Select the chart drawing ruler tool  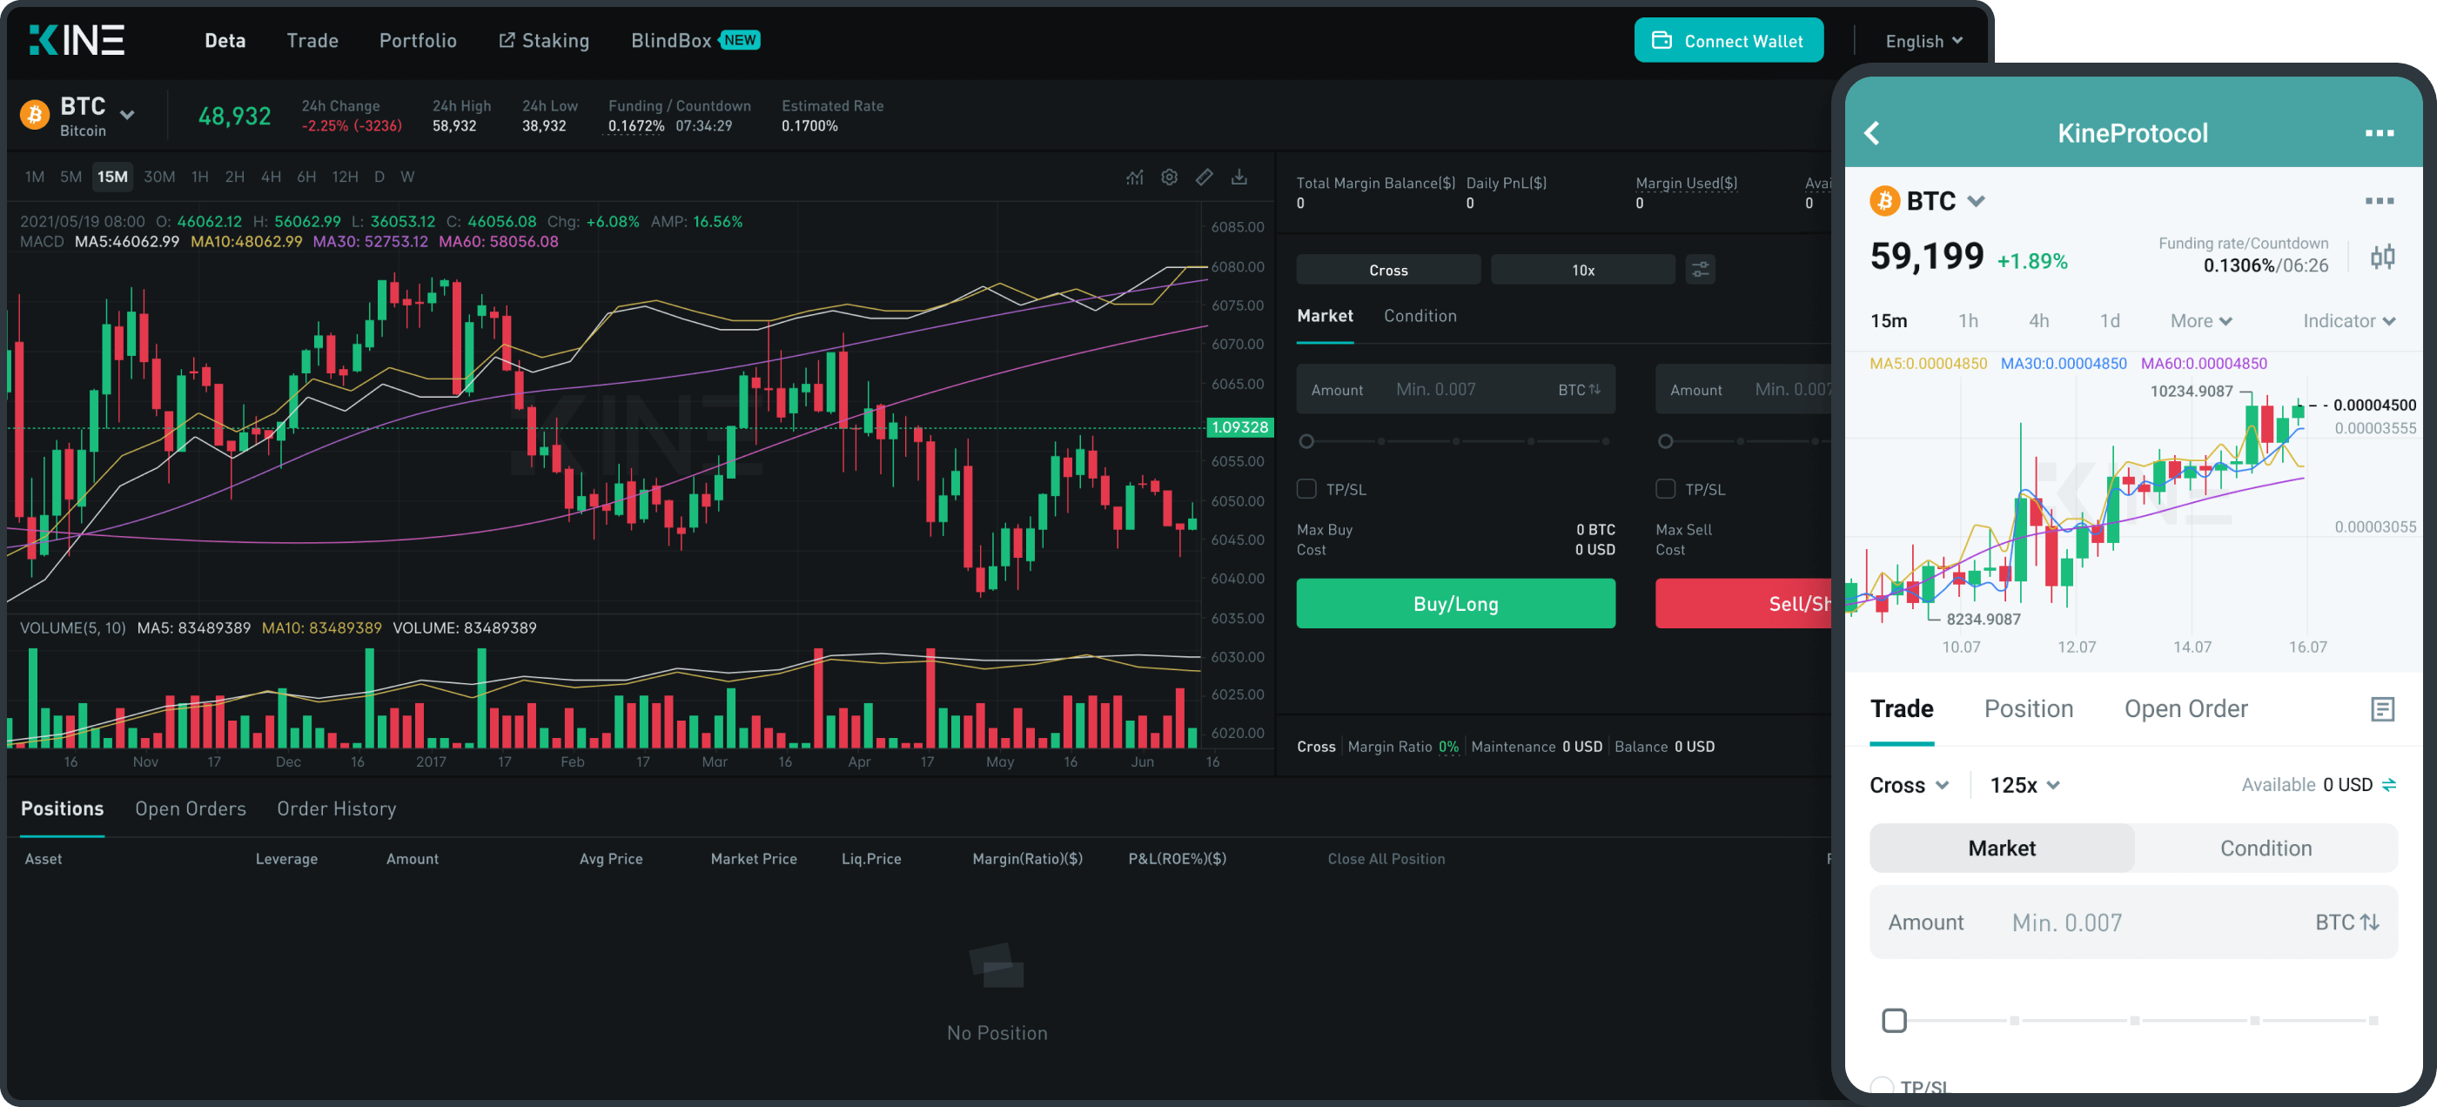(1205, 177)
